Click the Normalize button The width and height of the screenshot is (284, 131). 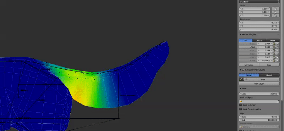point(249,65)
